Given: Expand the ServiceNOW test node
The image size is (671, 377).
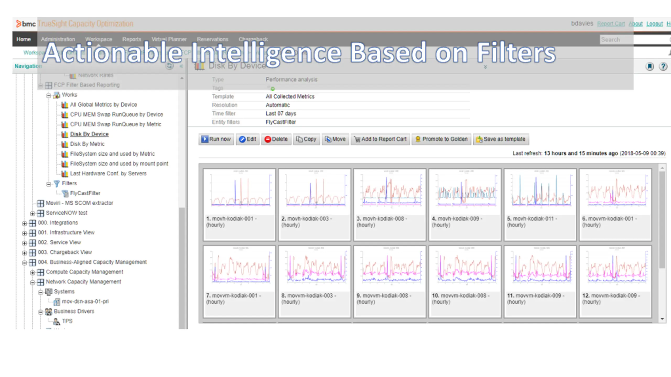Looking at the screenshot, I should (32, 214).
